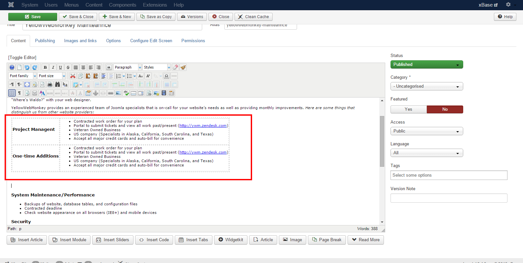Image resolution: width=523 pixels, height=263 pixels.
Task: Undo the last edit
Action: click(27, 67)
